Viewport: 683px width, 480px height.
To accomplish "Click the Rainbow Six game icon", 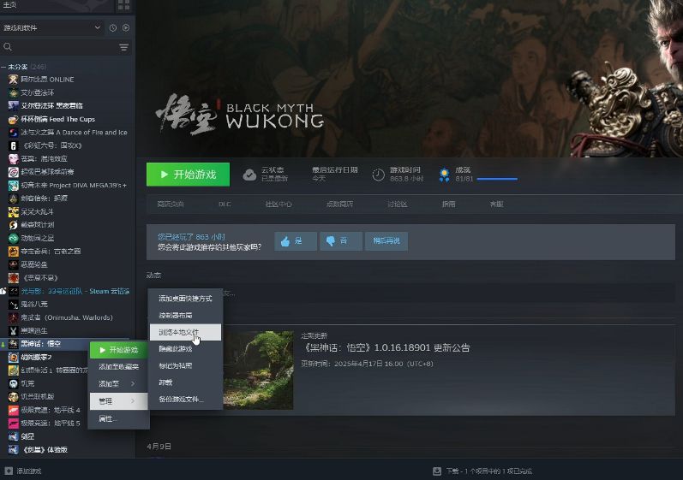I will coord(14,145).
